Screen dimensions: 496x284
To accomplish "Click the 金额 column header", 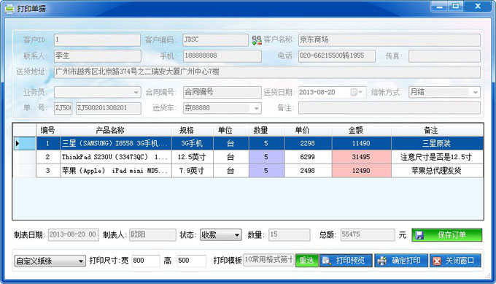I will point(362,131).
